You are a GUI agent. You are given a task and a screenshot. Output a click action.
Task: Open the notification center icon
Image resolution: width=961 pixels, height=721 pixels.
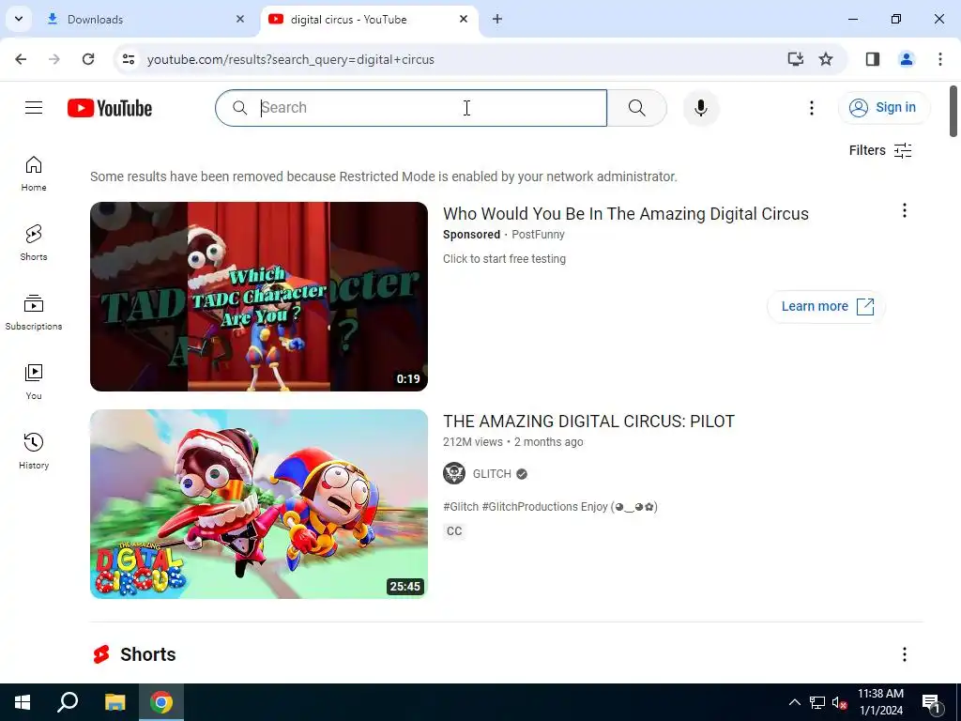[931, 702]
